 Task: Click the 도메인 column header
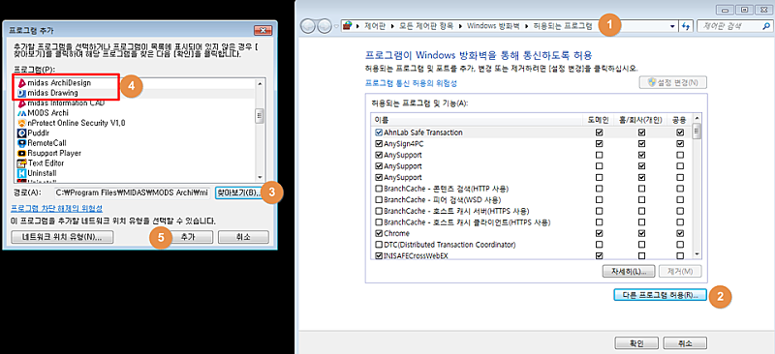(x=599, y=120)
